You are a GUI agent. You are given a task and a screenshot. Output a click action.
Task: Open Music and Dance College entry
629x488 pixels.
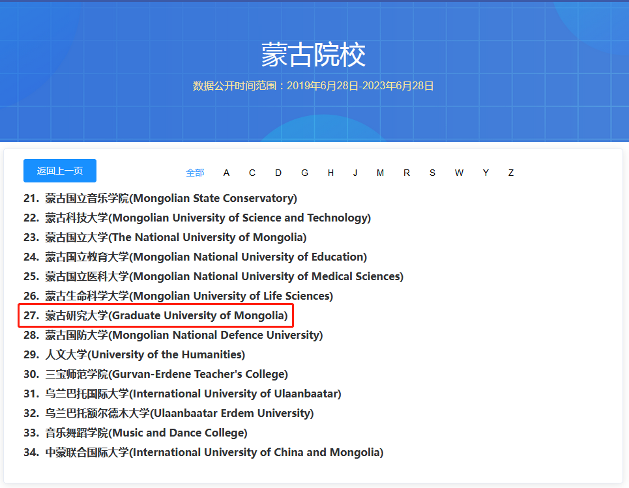pos(135,433)
